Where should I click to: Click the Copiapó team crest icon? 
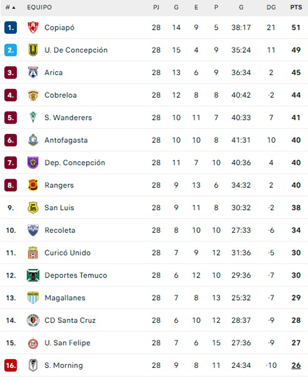point(33,28)
